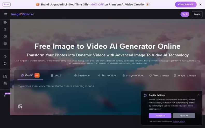
Task: Close the Cookie Settings popup
Action: (198, 95)
